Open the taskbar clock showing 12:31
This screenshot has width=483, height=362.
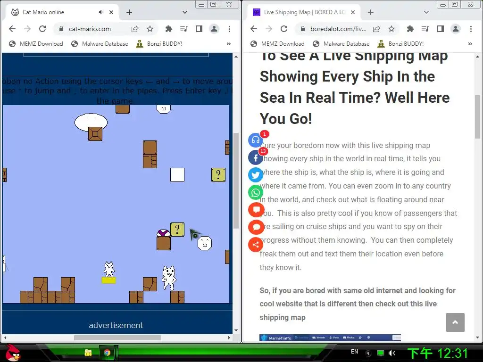438,353
